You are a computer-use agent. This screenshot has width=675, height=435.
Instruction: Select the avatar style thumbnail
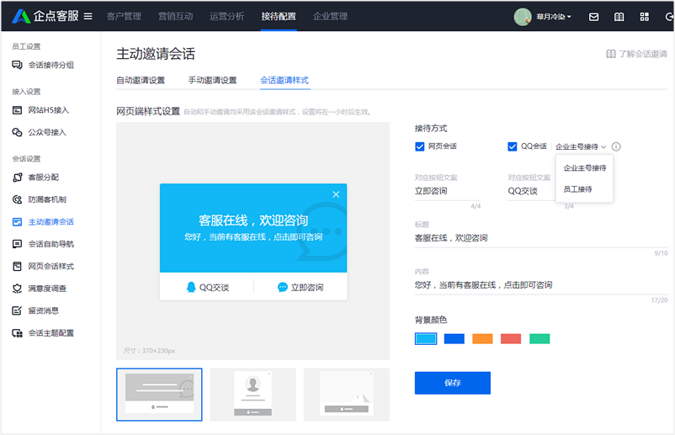point(253,395)
